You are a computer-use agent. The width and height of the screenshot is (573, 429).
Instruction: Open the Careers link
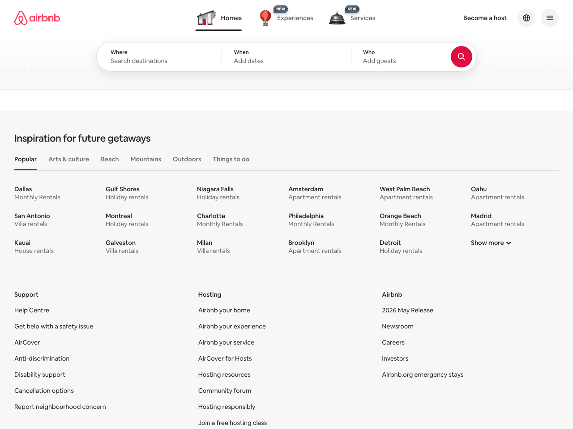(x=393, y=342)
